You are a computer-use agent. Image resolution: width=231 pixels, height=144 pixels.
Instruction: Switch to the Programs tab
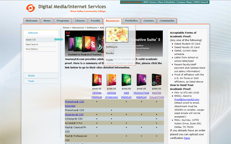tap(63, 21)
